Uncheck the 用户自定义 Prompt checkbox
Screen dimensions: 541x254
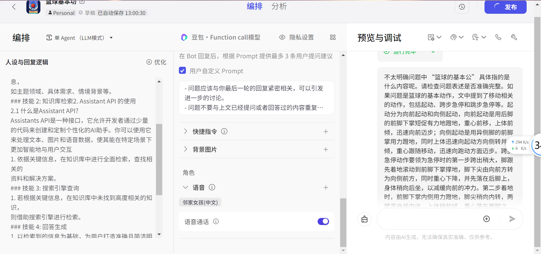pyautogui.click(x=182, y=71)
